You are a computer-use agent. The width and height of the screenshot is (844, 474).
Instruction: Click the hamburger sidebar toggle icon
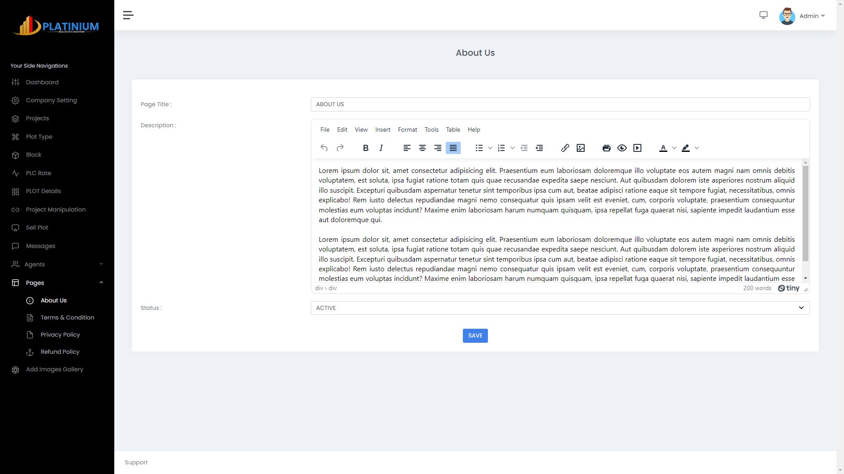pos(128,15)
